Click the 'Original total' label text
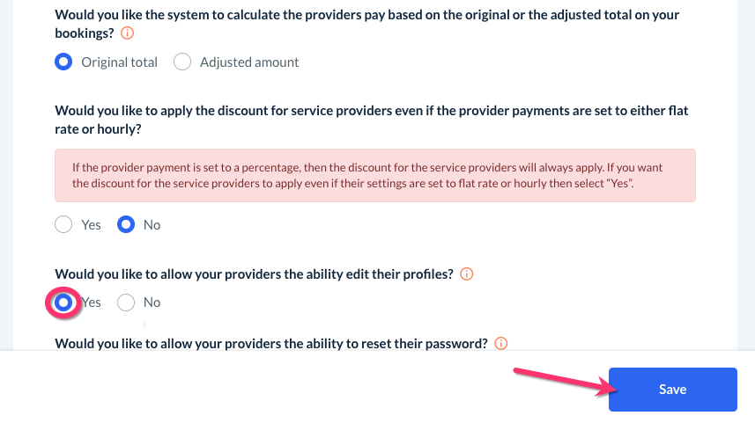 click(x=119, y=62)
